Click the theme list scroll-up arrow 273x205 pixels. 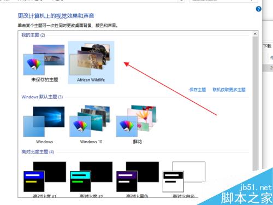coord(255,34)
